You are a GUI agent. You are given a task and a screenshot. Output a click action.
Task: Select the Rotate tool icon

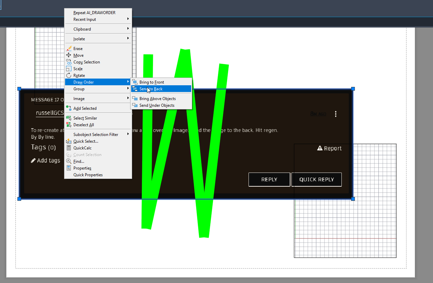[69, 75]
